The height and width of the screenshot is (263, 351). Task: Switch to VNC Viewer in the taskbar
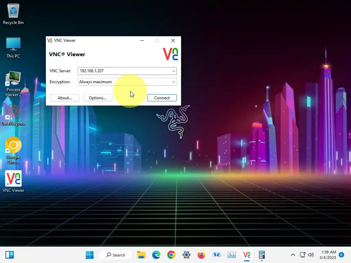click(247, 255)
